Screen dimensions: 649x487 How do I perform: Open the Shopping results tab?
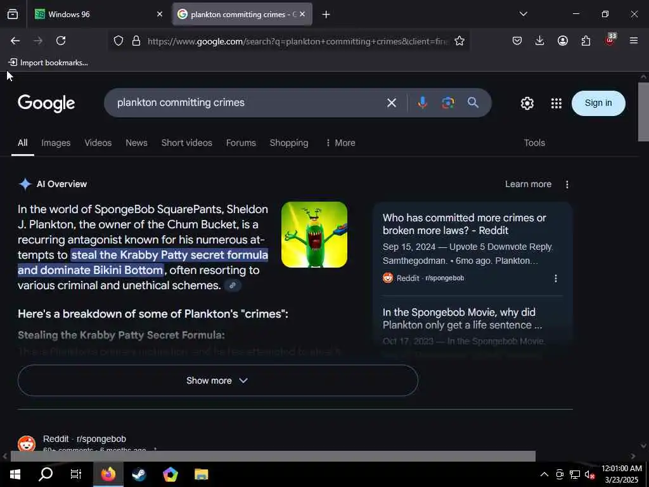pos(289,143)
